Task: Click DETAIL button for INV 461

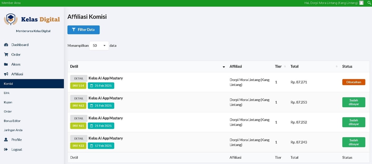Action: coord(79,118)
